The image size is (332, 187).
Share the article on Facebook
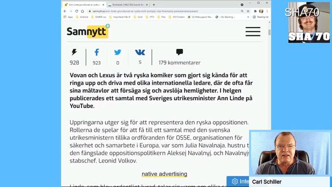(x=96, y=52)
